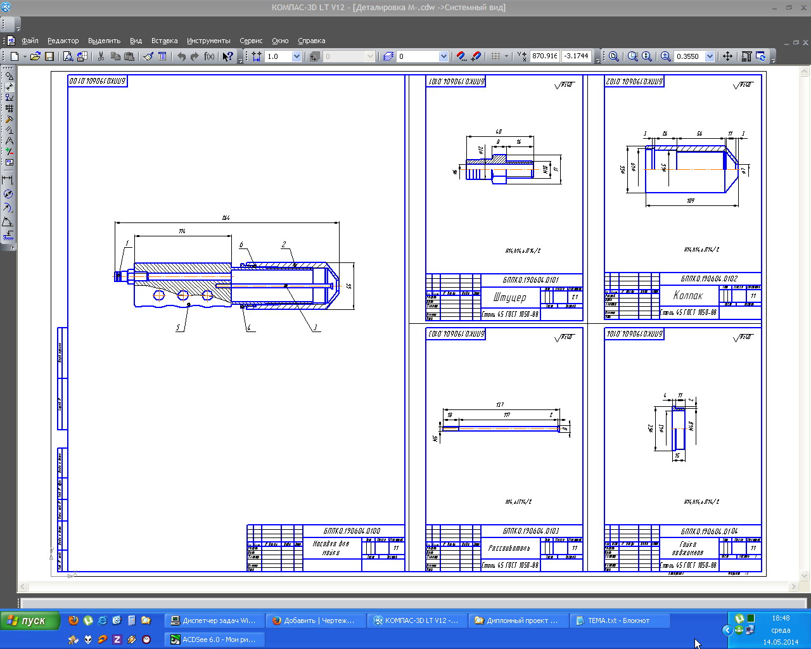Create a new document with the New icon
This screenshot has width=811, height=649.
pyautogui.click(x=15, y=56)
